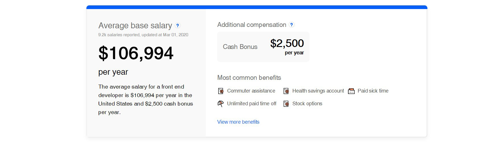The image size is (503, 148).
Task: Click the Stock options label
Action: 307,104
